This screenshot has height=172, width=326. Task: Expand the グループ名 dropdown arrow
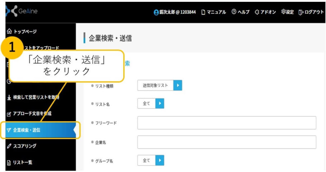click(x=160, y=160)
